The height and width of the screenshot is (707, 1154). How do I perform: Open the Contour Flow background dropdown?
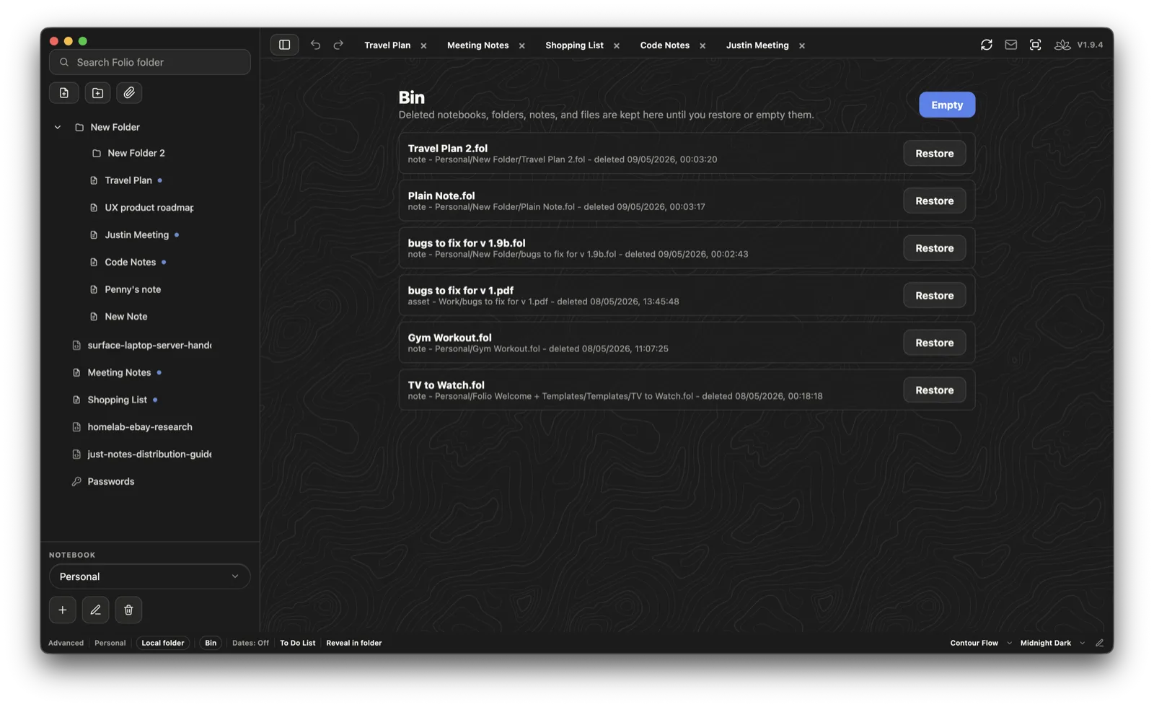click(x=980, y=643)
